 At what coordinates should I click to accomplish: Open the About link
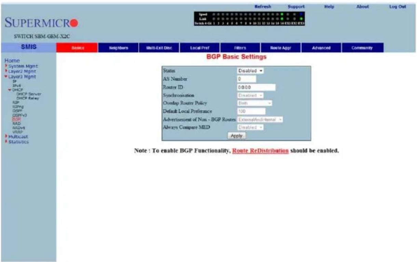(x=362, y=6)
